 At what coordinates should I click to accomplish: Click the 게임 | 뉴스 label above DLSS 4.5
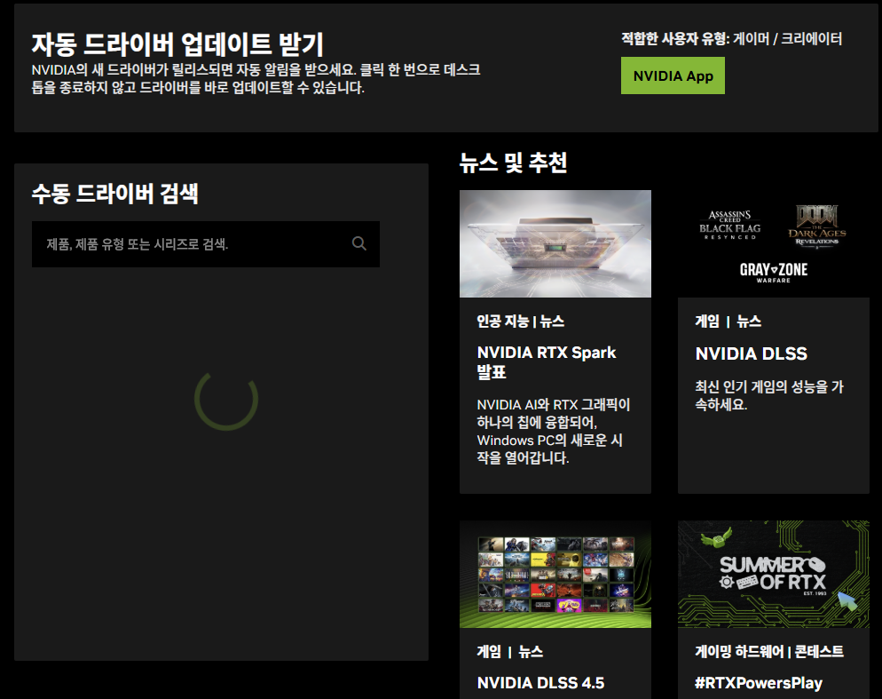click(x=509, y=651)
